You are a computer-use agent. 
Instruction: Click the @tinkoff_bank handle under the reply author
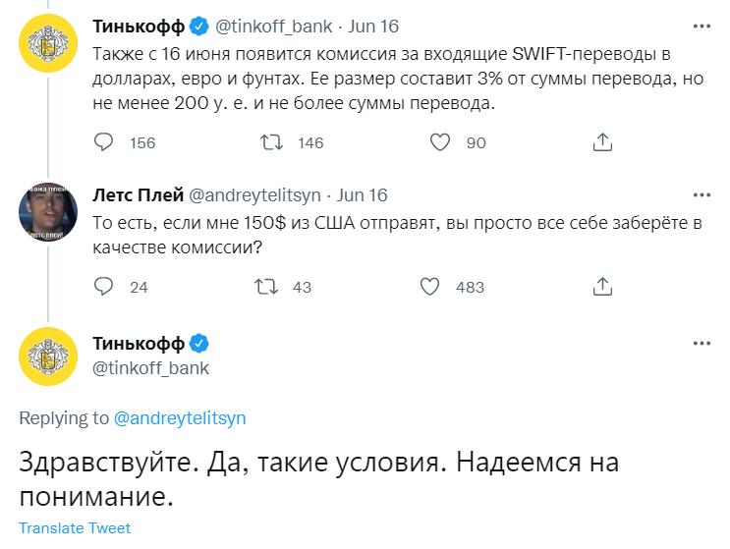tap(150, 368)
